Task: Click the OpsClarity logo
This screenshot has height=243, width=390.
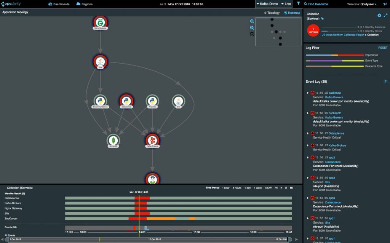Action: [x=11, y=4]
